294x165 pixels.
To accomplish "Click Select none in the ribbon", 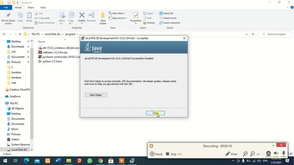I will coord(168,18).
